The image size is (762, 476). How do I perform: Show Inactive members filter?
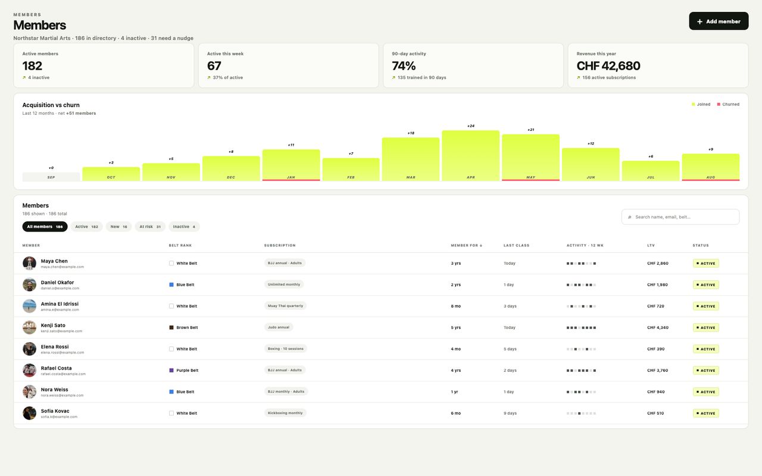point(184,227)
